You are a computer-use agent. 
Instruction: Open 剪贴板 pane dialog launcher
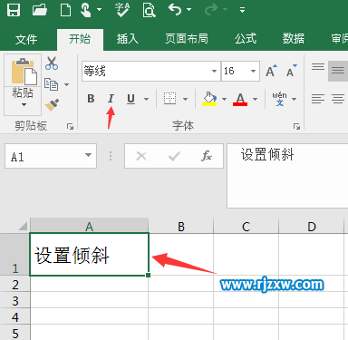click(x=70, y=127)
